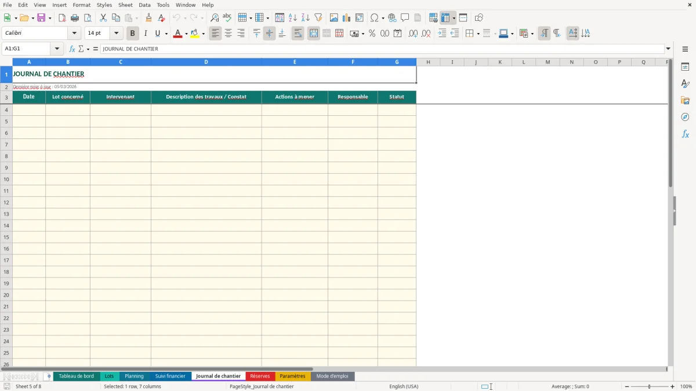Toggle Align Left
Image resolution: width=696 pixels, height=391 pixels.
tap(215, 34)
